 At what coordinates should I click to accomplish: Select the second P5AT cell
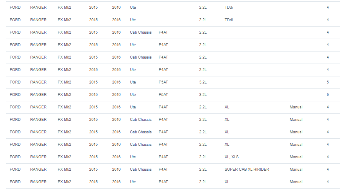click(163, 95)
